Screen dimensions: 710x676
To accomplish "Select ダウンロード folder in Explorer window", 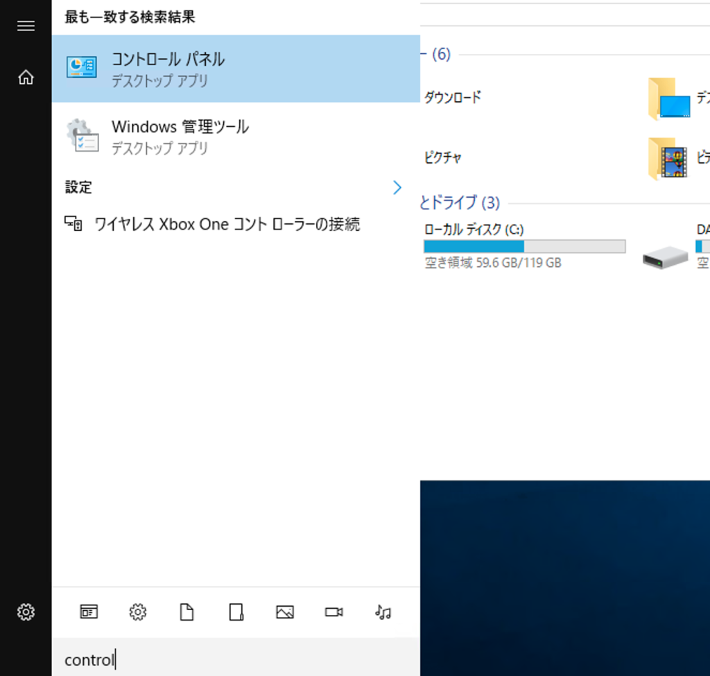I will click(452, 97).
